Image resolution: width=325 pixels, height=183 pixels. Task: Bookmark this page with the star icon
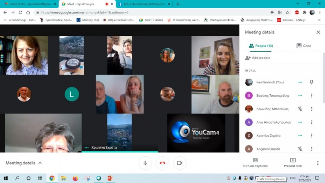[287, 13]
